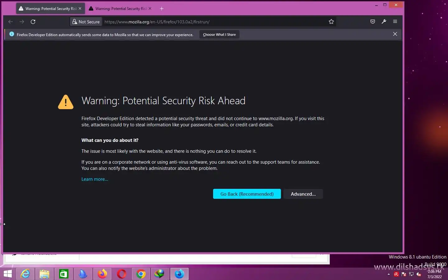This screenshot has width=448, height=280.
Task: Click Firefox Developer Edition taskbar icon
Action: [x=180, y=274]
